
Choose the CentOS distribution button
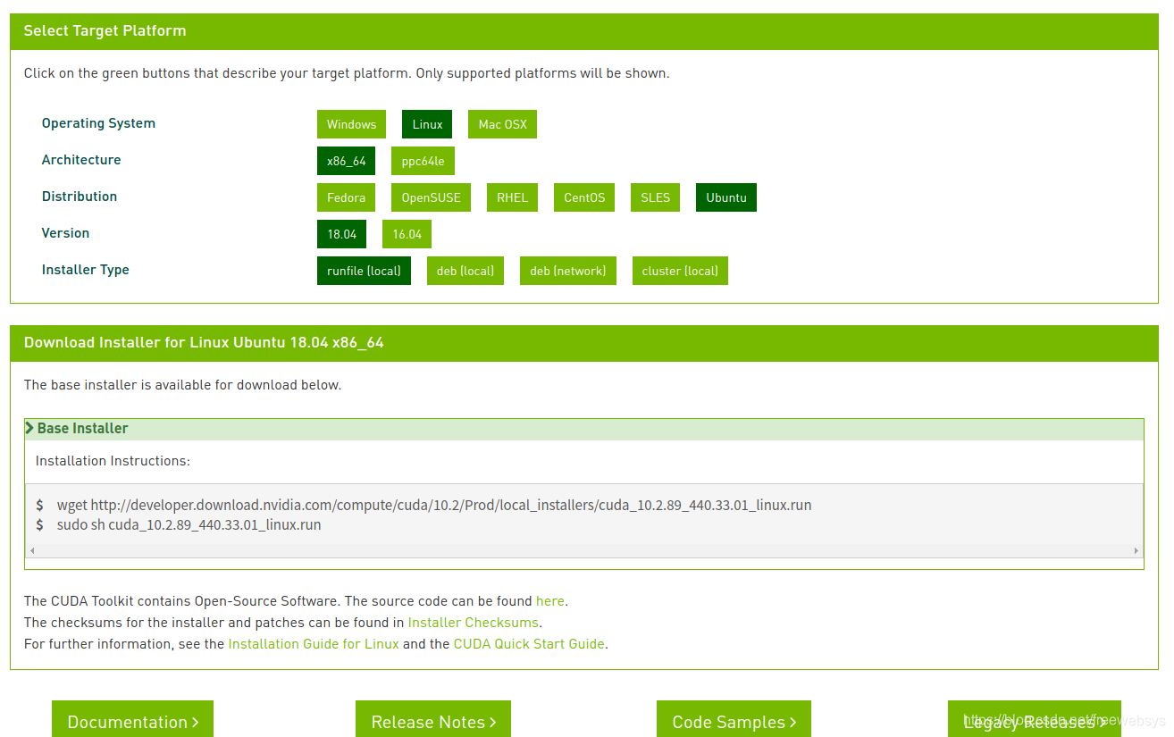click(584, 197)
